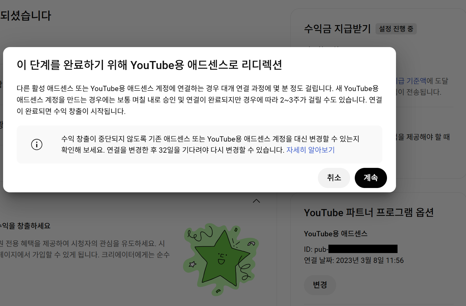
Task: Click the 계속 (Continue) button
Action: pyautogui.click(x=371, y=178)
